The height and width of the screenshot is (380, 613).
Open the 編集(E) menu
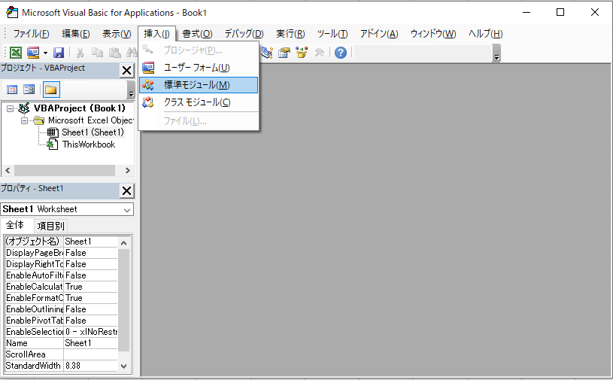(76, 34)
